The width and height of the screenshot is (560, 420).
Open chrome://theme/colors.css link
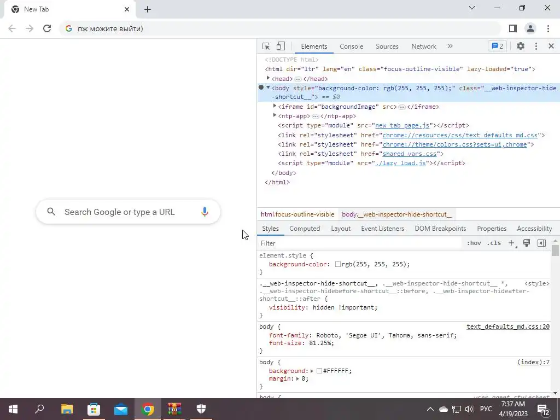(x=454, y=144)
